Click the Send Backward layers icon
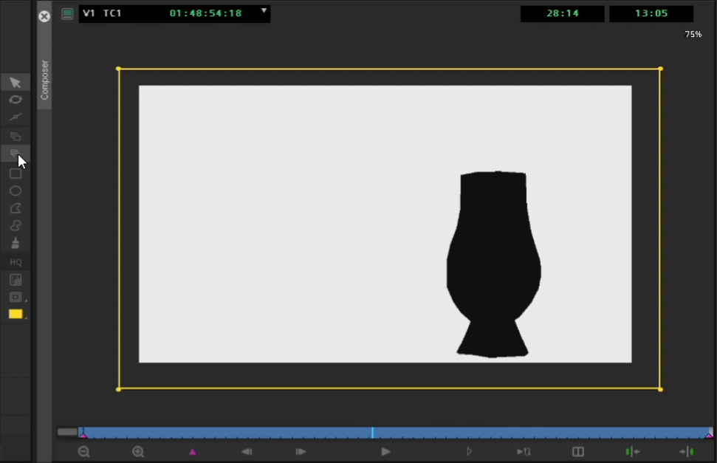Viewport: 717px width, 463px height. tap(15, 154)
